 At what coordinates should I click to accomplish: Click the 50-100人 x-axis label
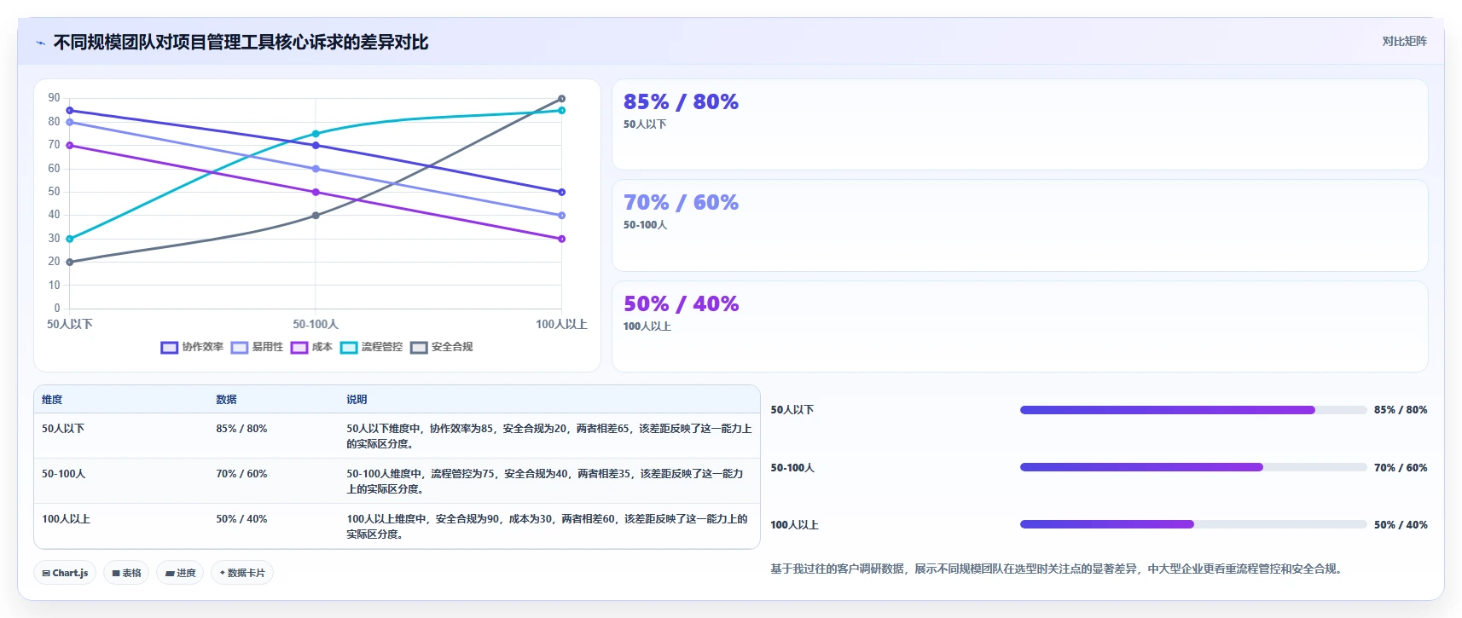point(316,325)
